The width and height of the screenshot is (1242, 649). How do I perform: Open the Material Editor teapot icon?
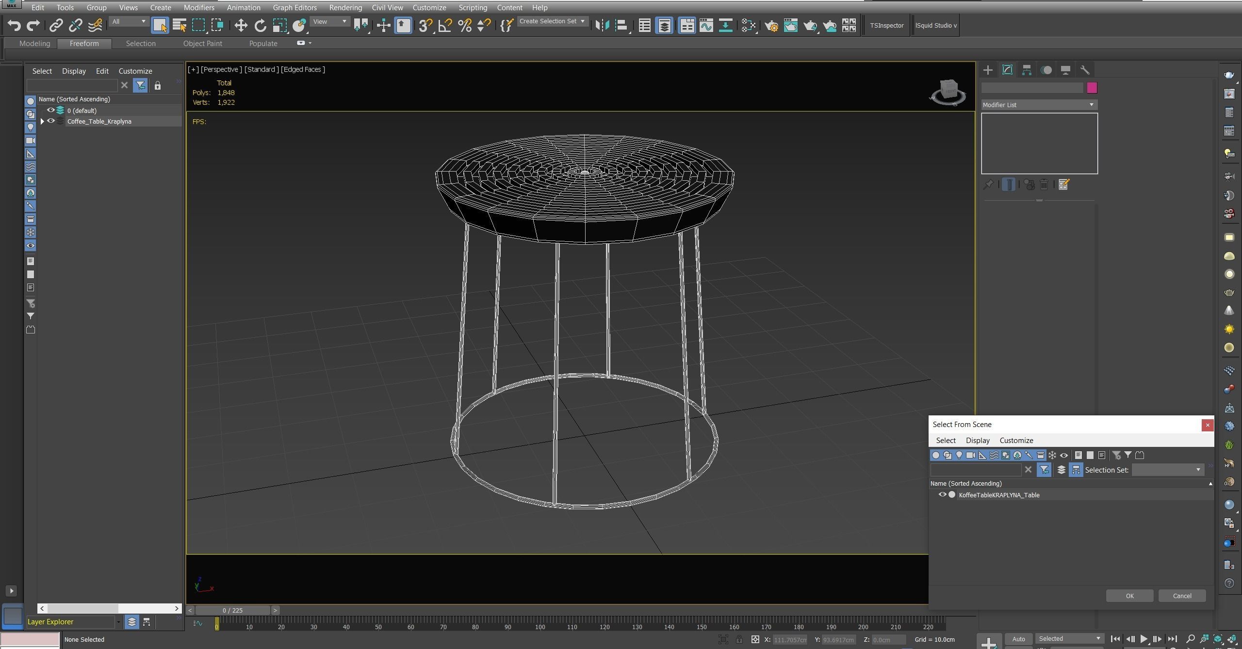[748, 25]
